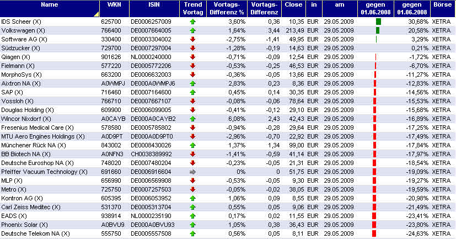This screenshot has height=239, width=456.
Task: Click green performance bar for IDS Scheer
Action: point(378,22)
